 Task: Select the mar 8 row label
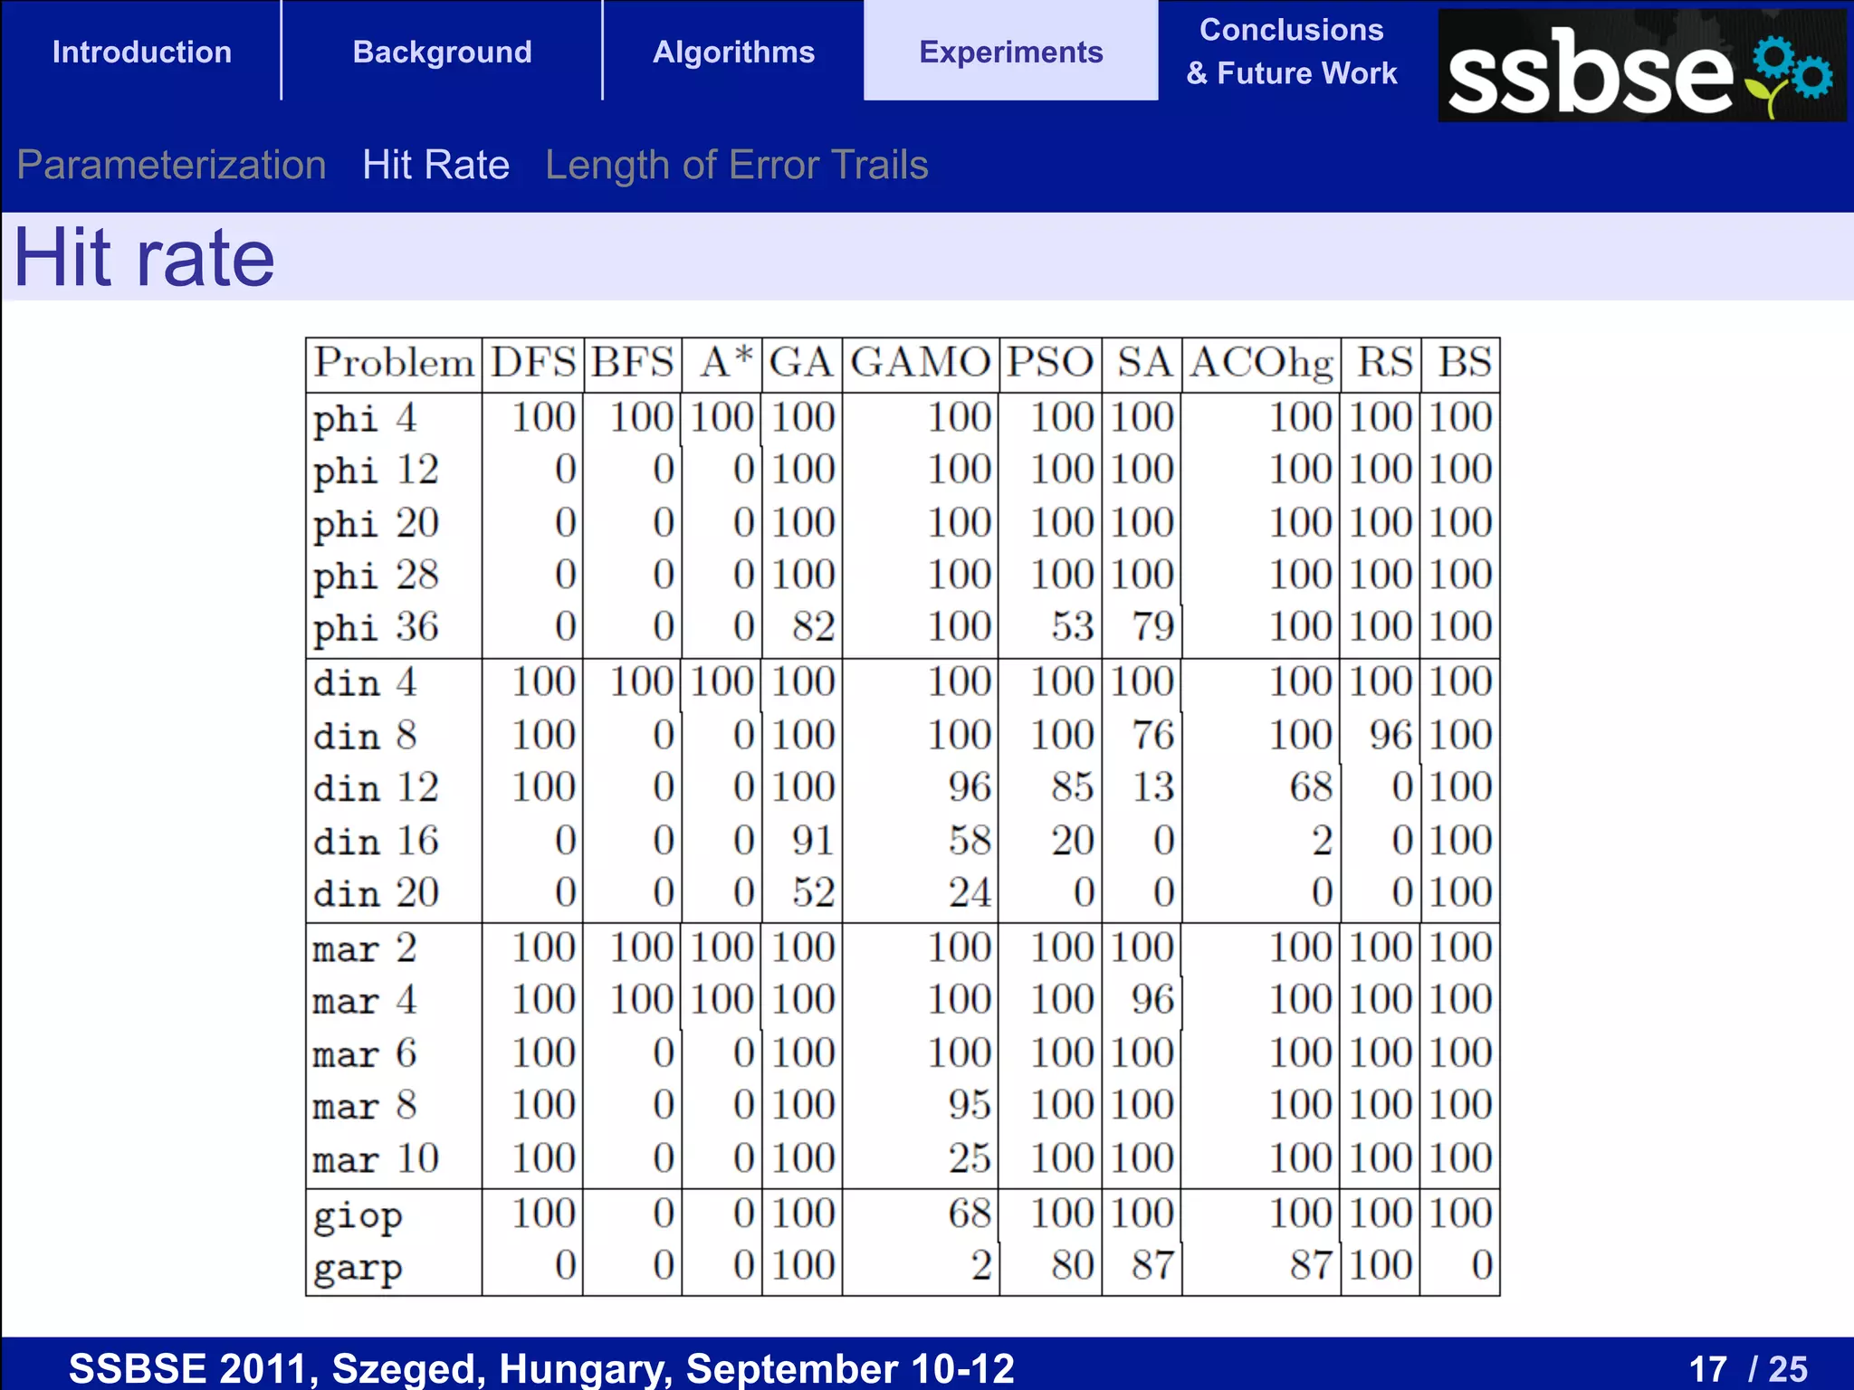pyautogui.click(x=365, y=1107)
